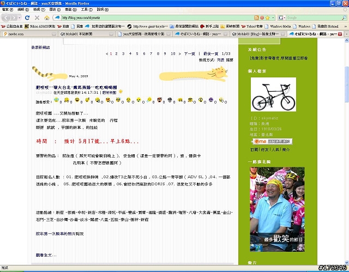
Task: Focus the address bar URL field
Action: 156,17
